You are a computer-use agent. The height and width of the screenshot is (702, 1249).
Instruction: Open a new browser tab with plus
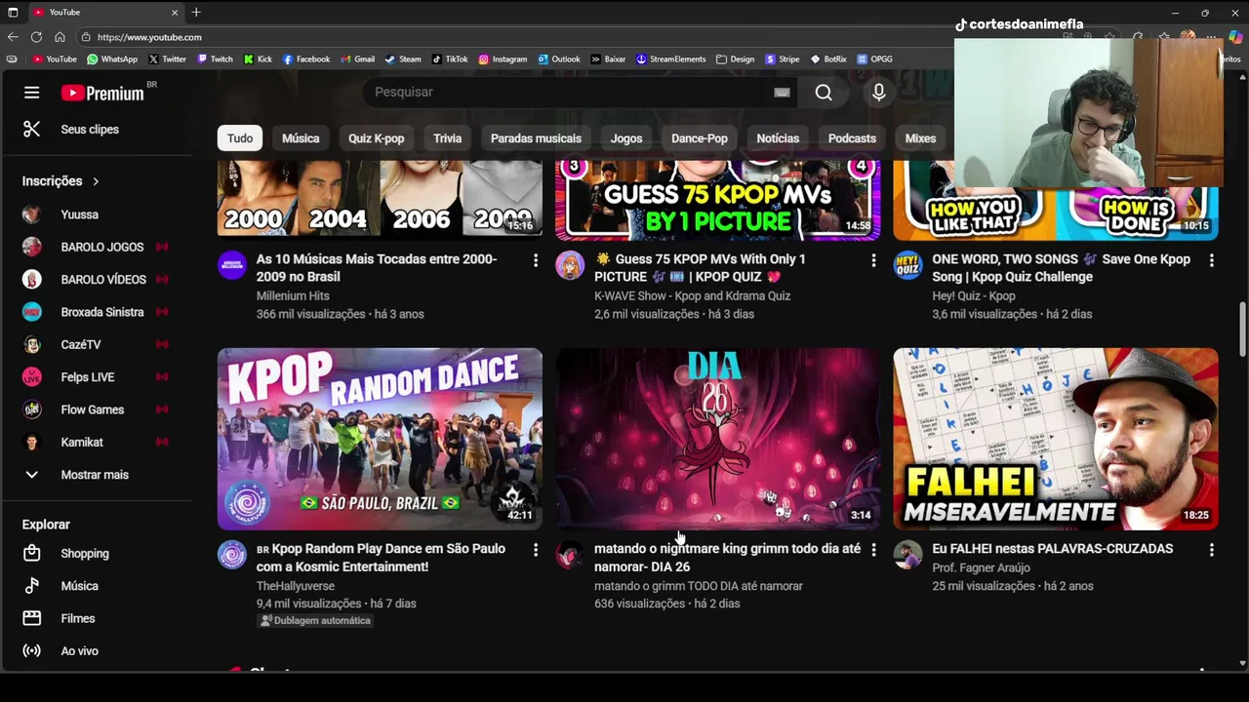click(x=196, y=12)
